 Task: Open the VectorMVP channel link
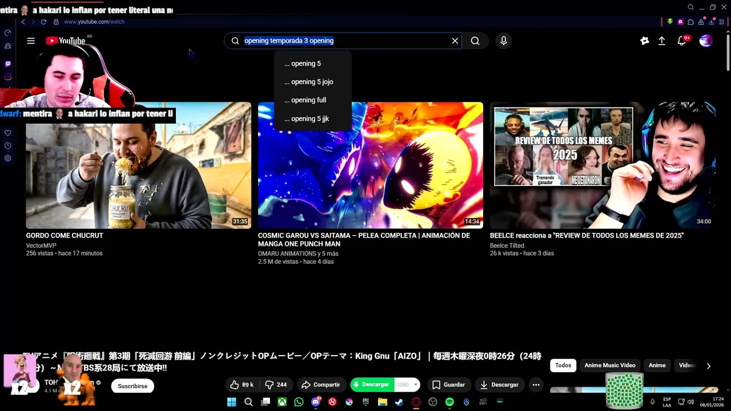click(x=41, y=245)
